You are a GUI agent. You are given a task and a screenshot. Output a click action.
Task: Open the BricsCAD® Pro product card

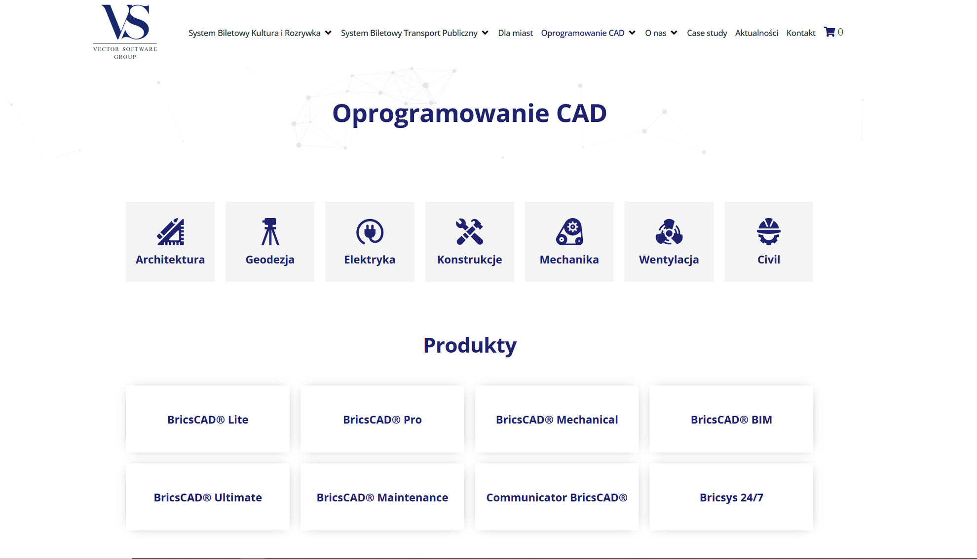[x=382, y=419]
